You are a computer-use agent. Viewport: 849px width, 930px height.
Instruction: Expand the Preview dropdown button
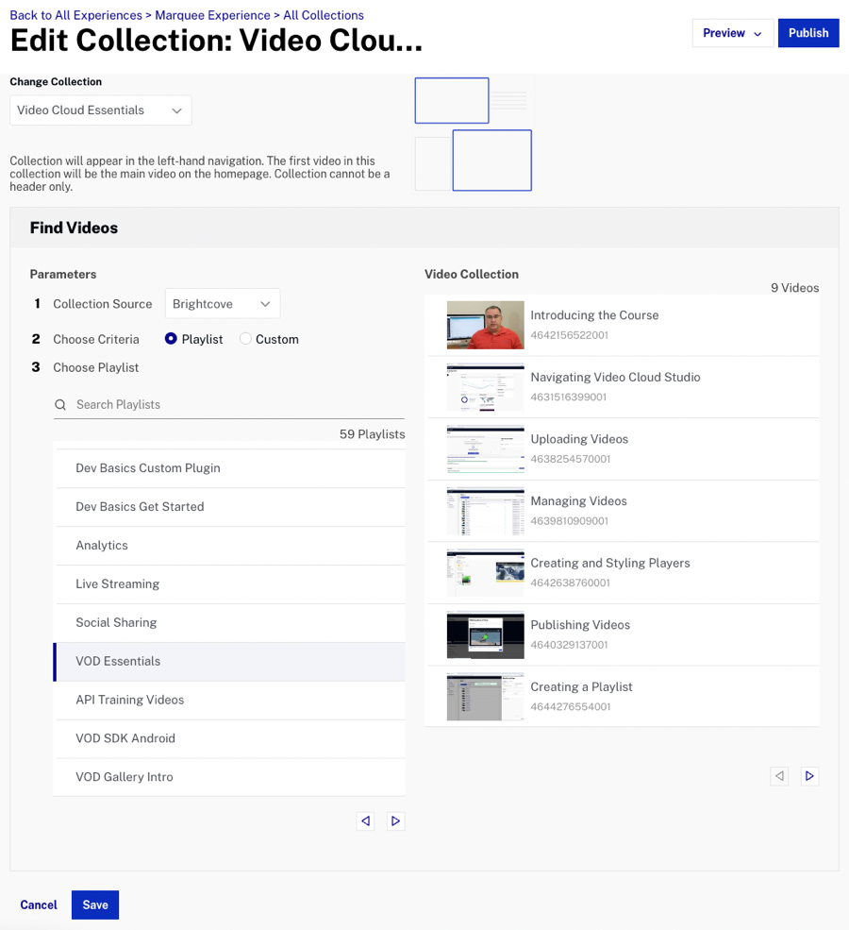tap(732, 33)
